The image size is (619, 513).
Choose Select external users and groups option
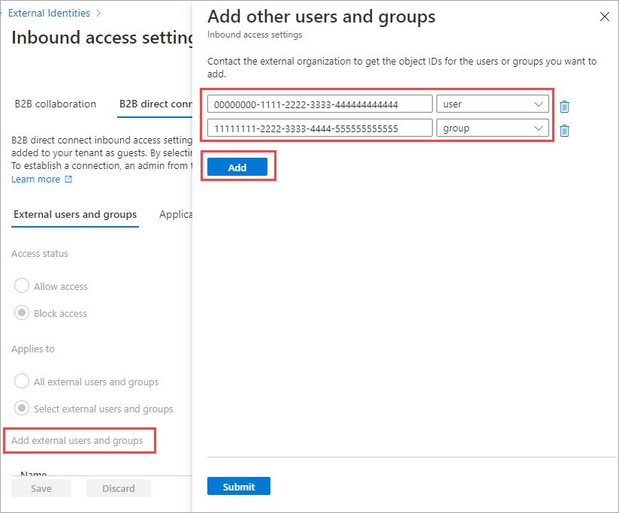22,409
